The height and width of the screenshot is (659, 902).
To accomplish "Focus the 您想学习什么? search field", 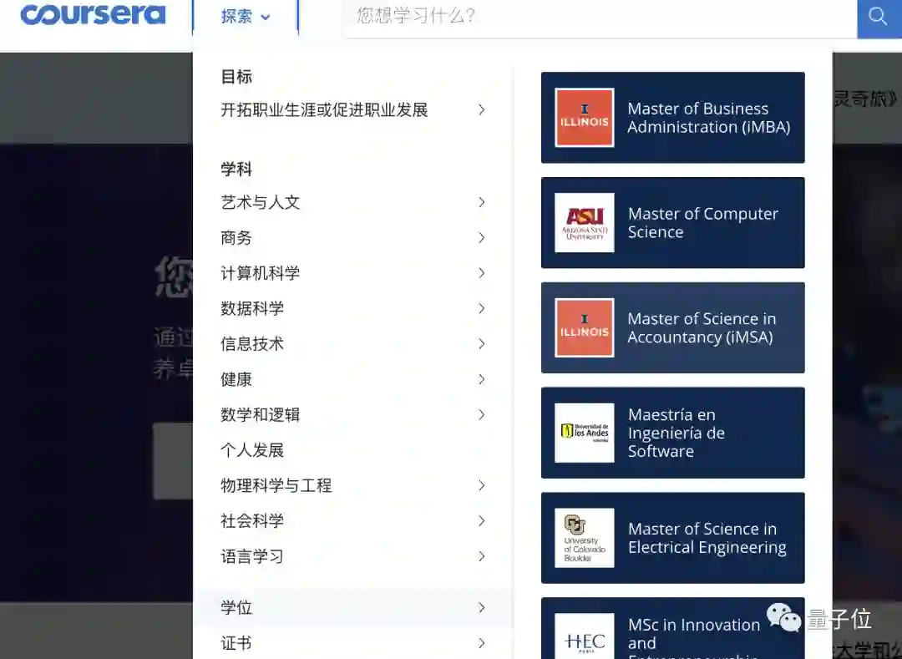I will tap(601, 18).
